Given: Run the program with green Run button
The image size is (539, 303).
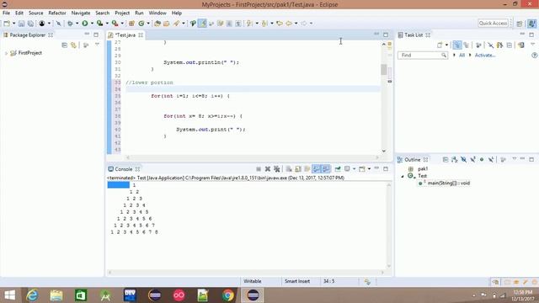Looking at the screenshot, I should coord(84,24).
